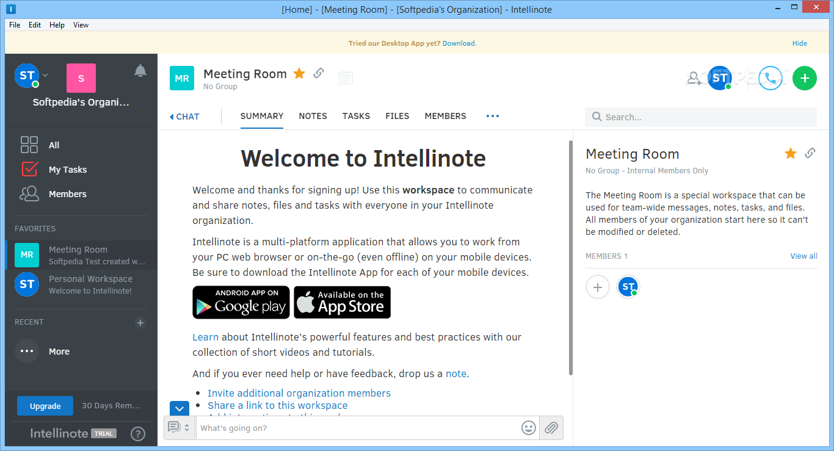Click the summary pane vertical scrollbar
The height and width of the screenshot is (451, 834).
point(571,258)
